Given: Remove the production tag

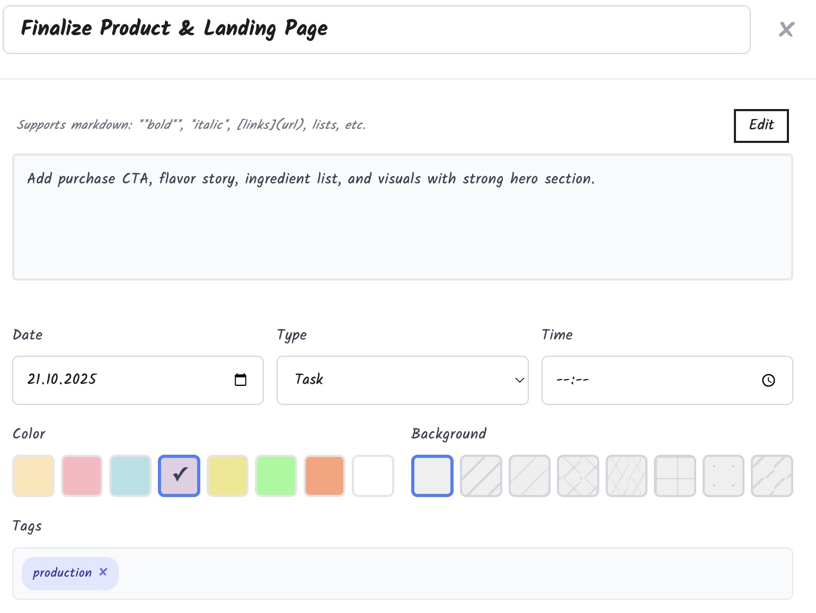Looking at the screenshot, I should click(x=103, y=572).
